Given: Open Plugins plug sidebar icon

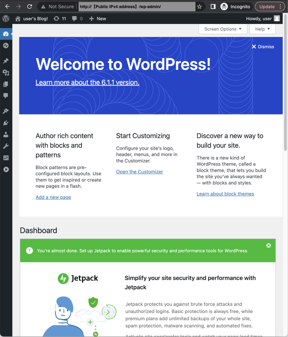Looking at the screenshot, I should [x=6, y=123].
